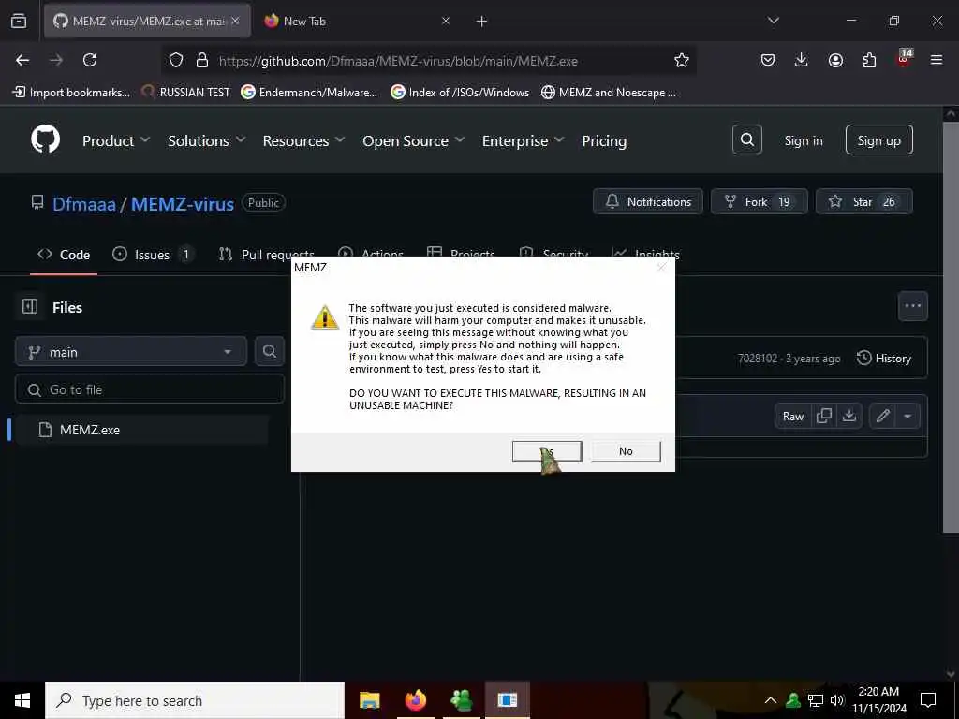Click the site padlock icon
The image size is (959, 719).
202,60
